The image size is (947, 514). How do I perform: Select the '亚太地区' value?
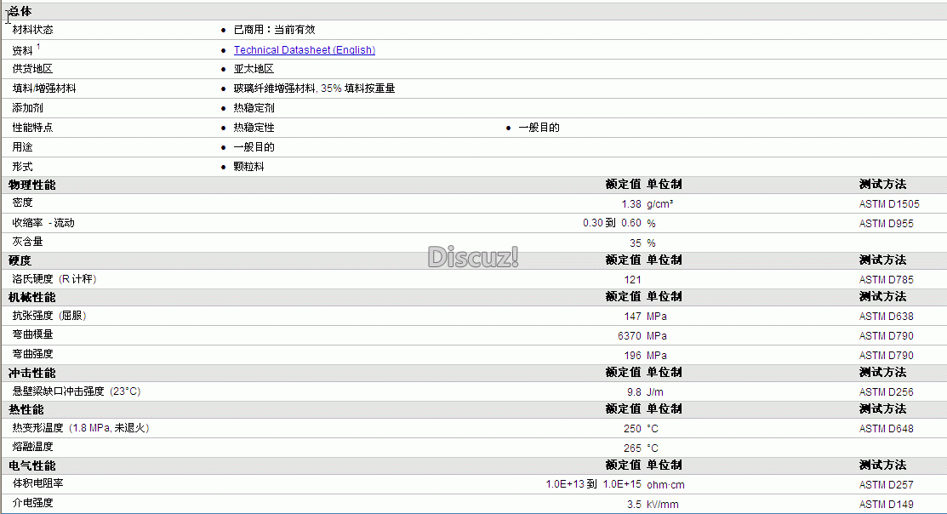254,69
